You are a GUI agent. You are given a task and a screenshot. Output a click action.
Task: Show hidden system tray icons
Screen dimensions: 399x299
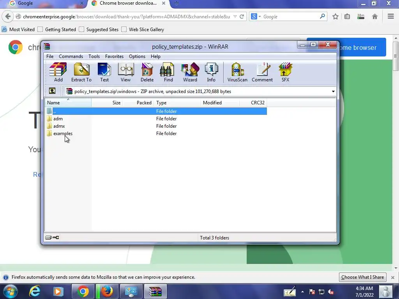coord(302,292)
